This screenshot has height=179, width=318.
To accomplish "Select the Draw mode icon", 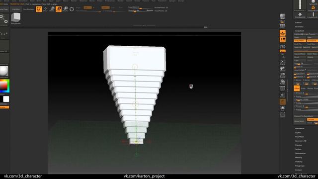I will [x=45, y=9].
